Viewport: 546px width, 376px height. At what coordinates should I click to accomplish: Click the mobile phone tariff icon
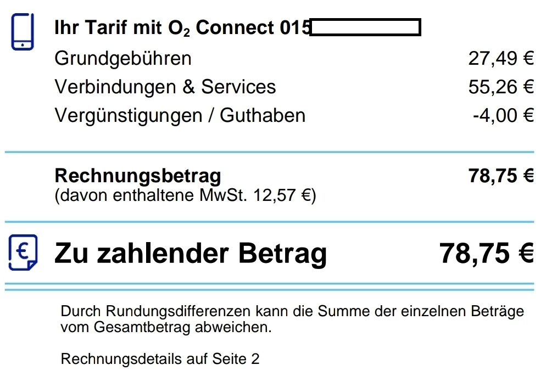[x=23, y=32]
